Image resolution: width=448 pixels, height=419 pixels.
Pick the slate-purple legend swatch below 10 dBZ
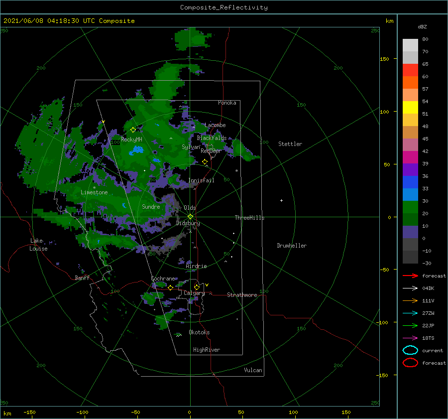point(410,232)
